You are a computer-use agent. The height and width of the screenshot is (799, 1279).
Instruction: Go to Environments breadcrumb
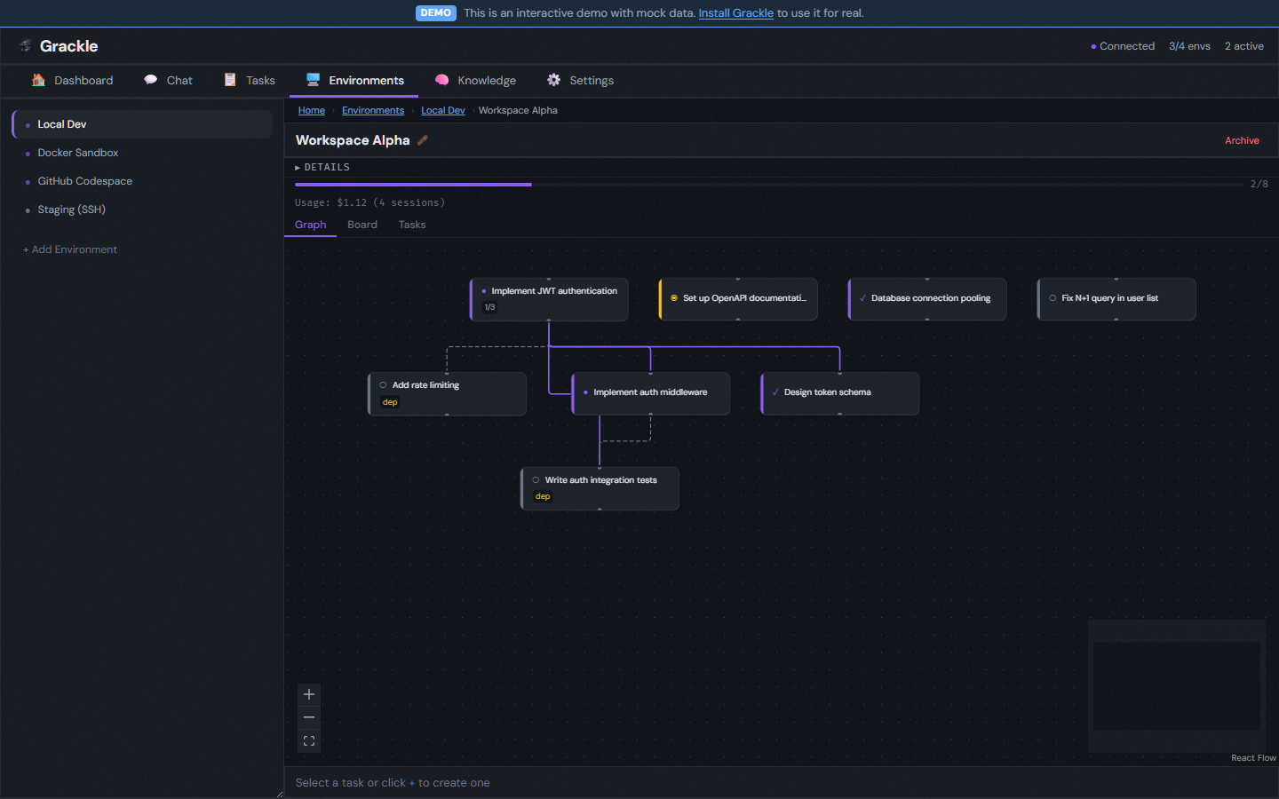[x=373, y=110]
